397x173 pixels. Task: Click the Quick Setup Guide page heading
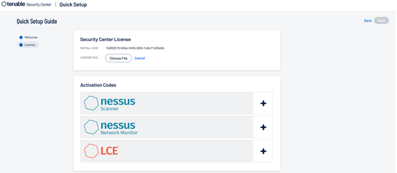coord(37,21)
